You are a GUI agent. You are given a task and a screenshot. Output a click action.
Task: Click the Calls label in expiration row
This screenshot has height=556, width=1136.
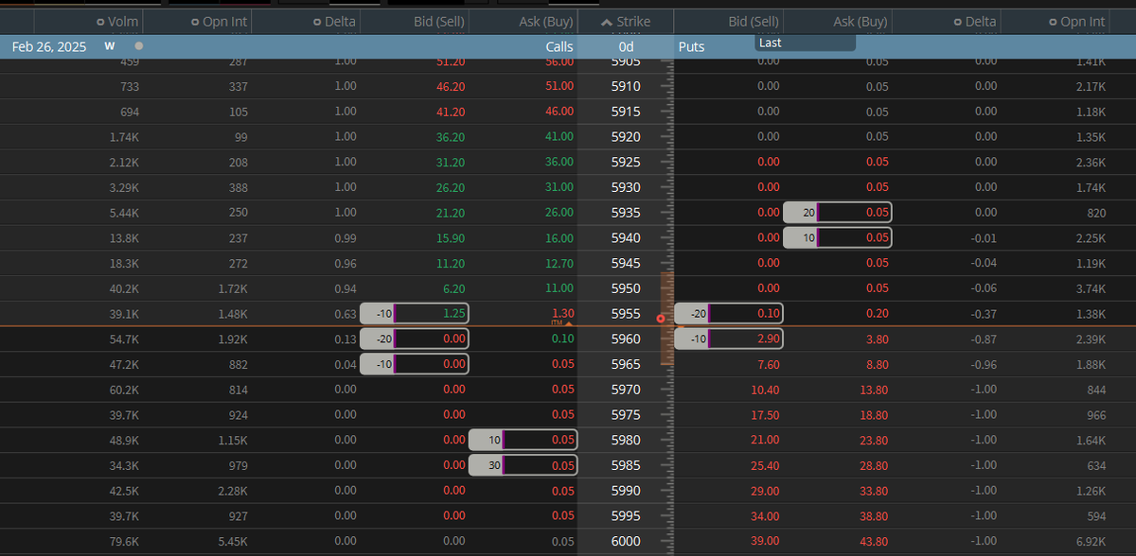[559, 46]
